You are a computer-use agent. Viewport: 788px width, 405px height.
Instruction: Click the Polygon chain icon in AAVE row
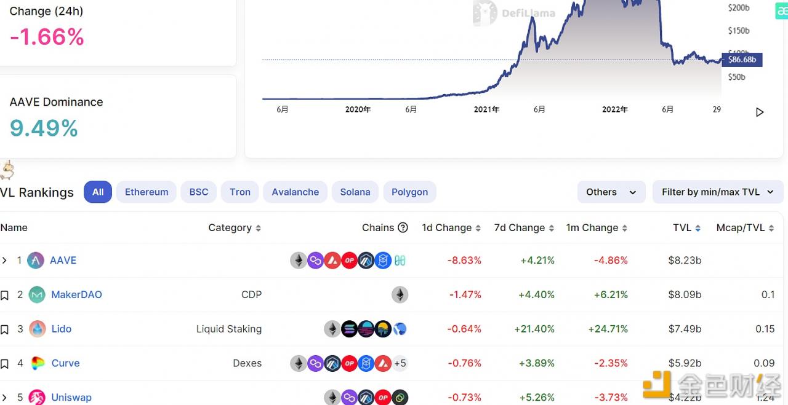[x=316, y=260]
